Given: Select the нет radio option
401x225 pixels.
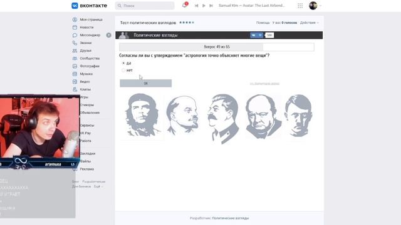Looking at the screenshot, I should [123, 70].
